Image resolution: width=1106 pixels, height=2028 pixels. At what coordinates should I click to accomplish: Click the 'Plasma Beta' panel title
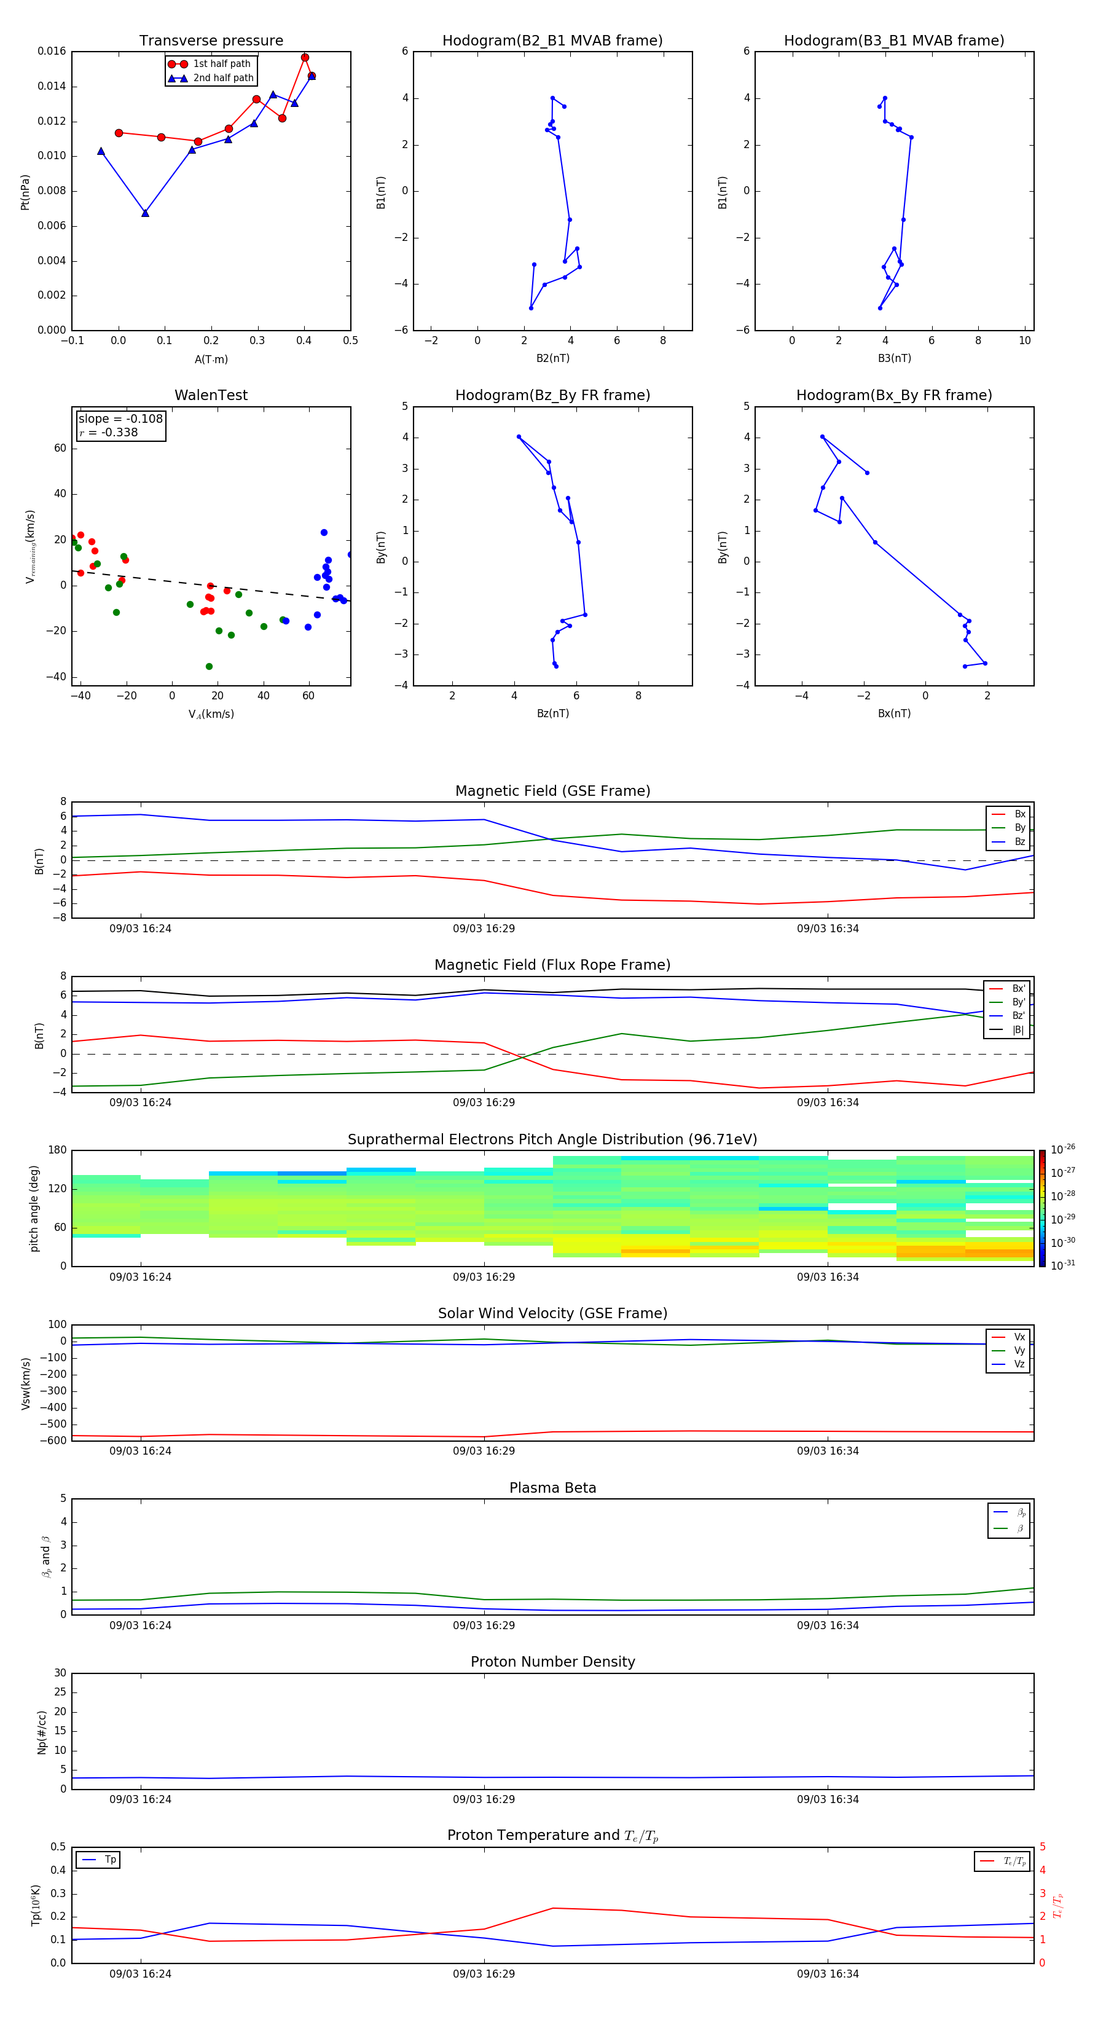(x=552, y=1488)
